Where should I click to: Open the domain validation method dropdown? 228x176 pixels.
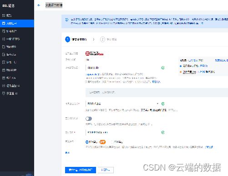pos(122,104)
